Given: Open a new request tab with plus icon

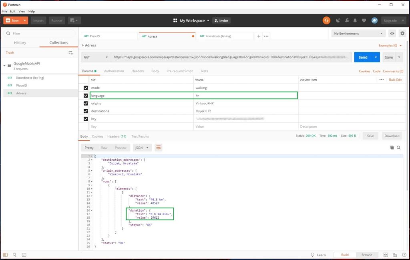Looking at the screenshot, I should point(259,36).
